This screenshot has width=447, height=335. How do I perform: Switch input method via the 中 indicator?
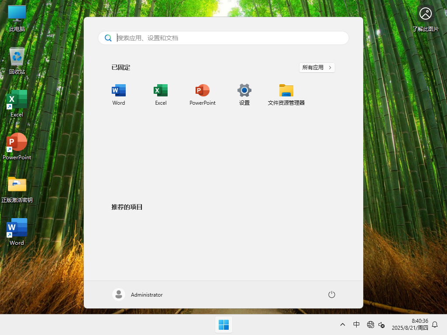point(357,325)
